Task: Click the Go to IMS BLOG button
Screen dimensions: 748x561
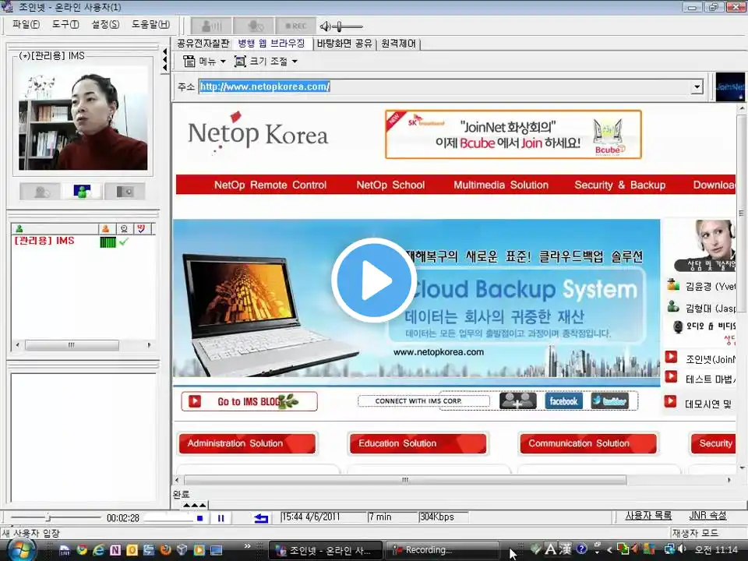Action: (249, 401)
